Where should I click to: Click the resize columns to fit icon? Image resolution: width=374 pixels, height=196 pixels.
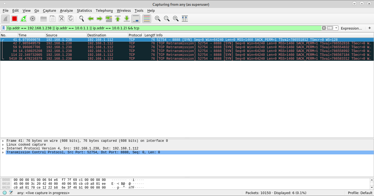pyautogui.click(x=185, y=19)
